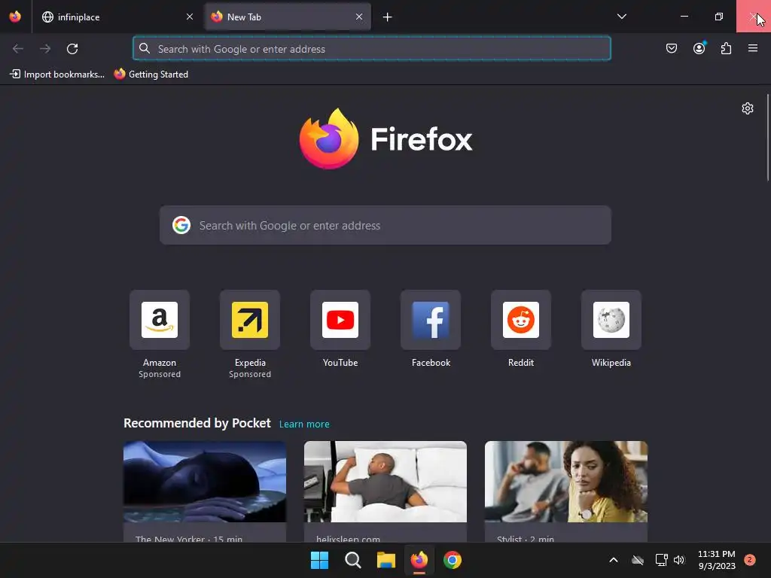Restore down the Firefox window

pos(719,17)
